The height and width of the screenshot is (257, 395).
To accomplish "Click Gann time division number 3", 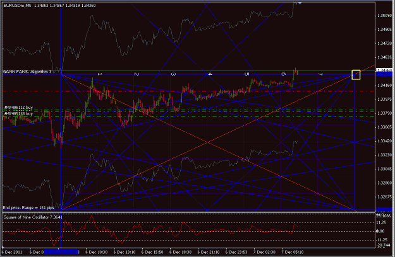I will tap(173, 74).
